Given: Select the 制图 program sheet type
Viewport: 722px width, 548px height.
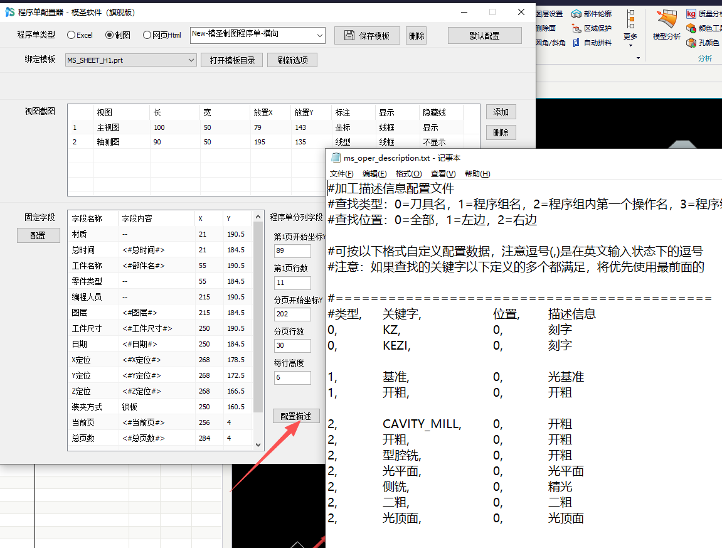Looking at the screenshot, I should [x=118, y=35].
